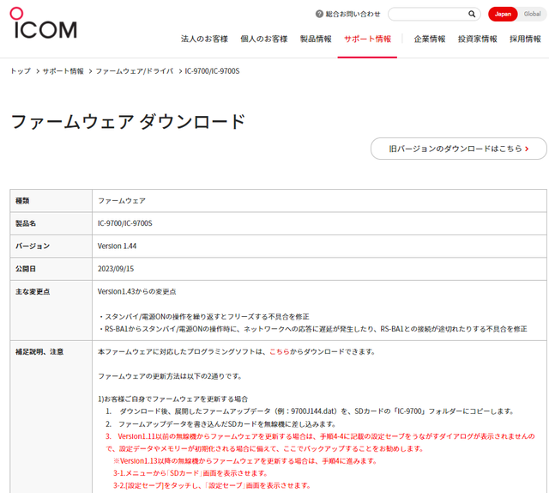Click the red arrow on old version button
The width and height of the screenshot is (549, 493).
[527, 149]
